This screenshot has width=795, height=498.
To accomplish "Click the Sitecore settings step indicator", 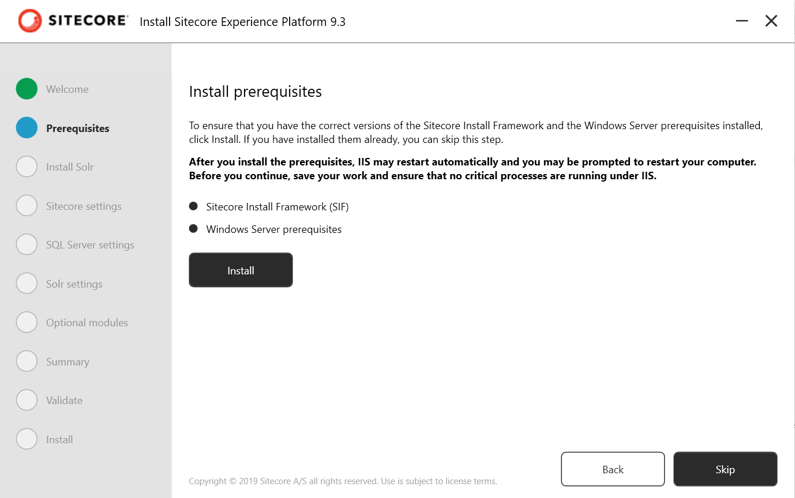I will point(27,205).
